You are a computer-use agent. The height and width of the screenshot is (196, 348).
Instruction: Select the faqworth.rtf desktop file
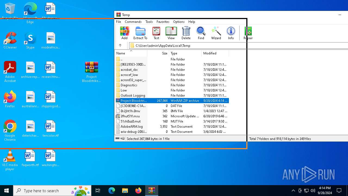click(x=30, y=158)
